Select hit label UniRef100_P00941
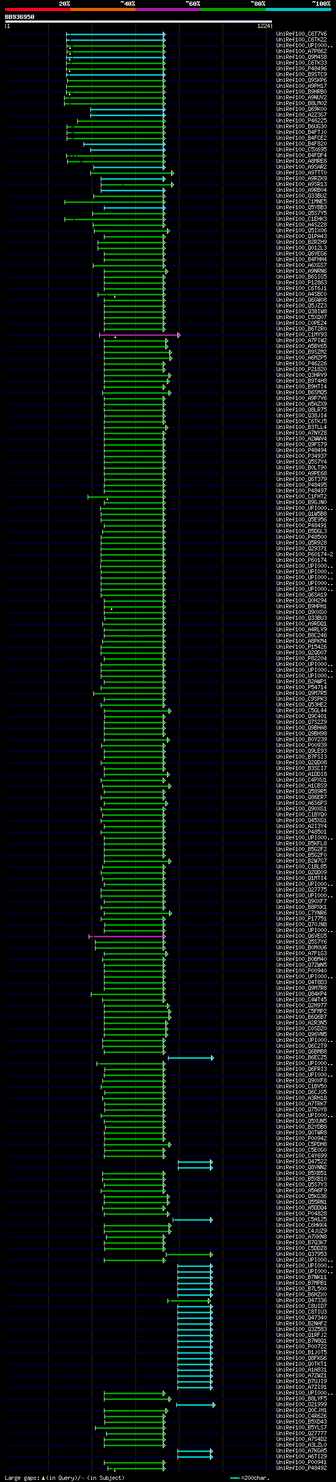 tap(301, 1463)
